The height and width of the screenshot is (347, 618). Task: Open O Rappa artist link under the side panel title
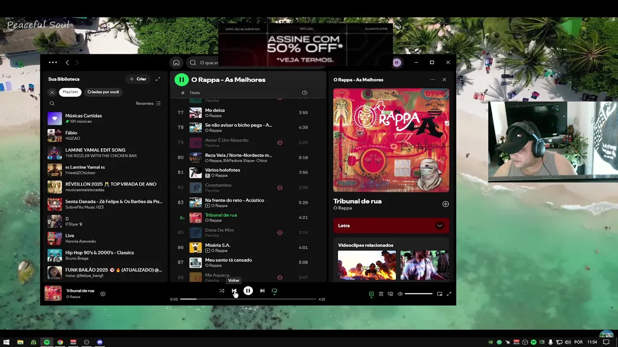[342, 208]
